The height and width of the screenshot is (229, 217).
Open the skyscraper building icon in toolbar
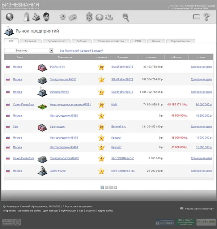[x=26, y=17]
